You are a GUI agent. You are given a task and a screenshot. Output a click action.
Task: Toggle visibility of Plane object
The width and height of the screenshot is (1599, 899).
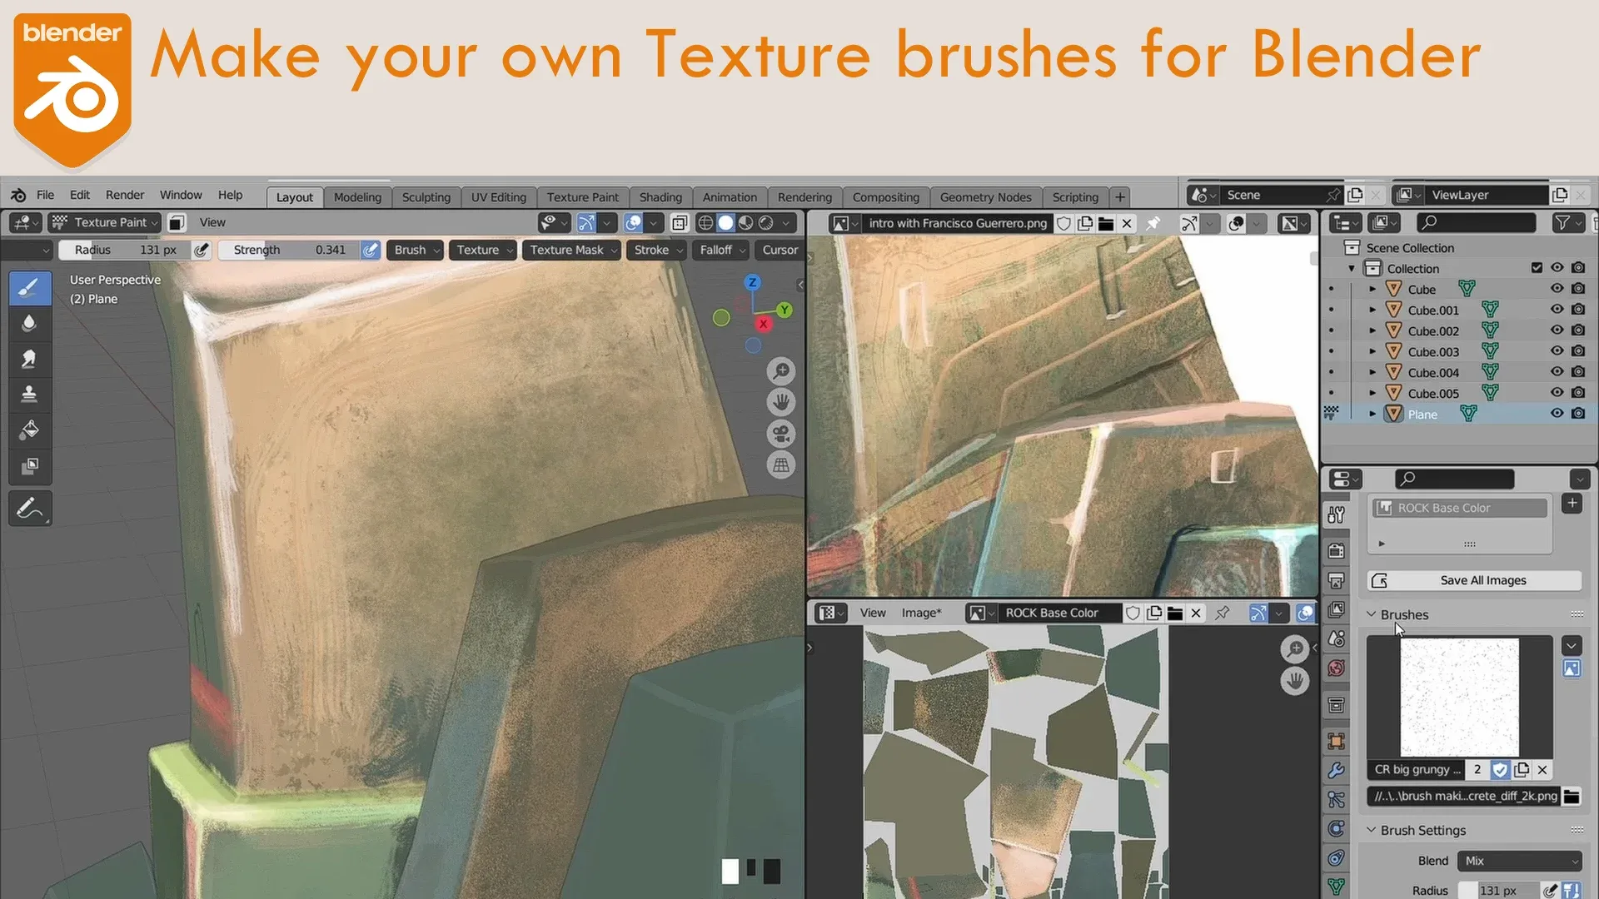[x=1557, y=414]
